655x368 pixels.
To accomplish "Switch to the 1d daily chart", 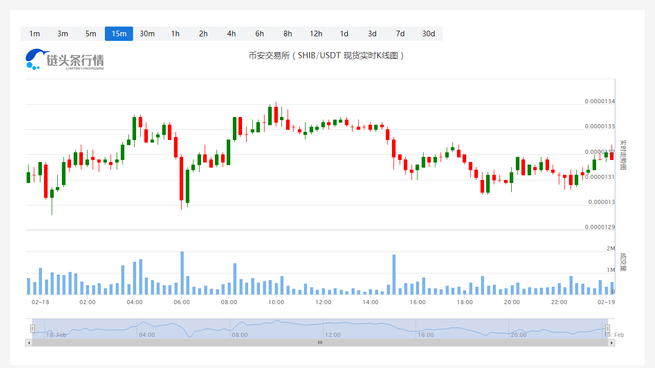I will (x=344, y=34).
